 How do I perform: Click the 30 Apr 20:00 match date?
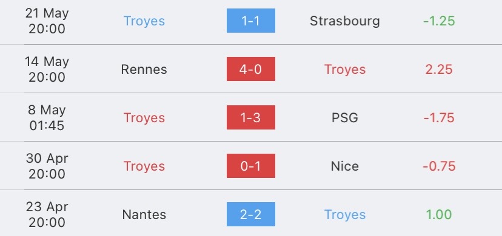tap(47, 166)
